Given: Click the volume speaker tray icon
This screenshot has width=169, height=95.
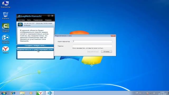Looking at the screenshot, I should click(x=154, y=93).
